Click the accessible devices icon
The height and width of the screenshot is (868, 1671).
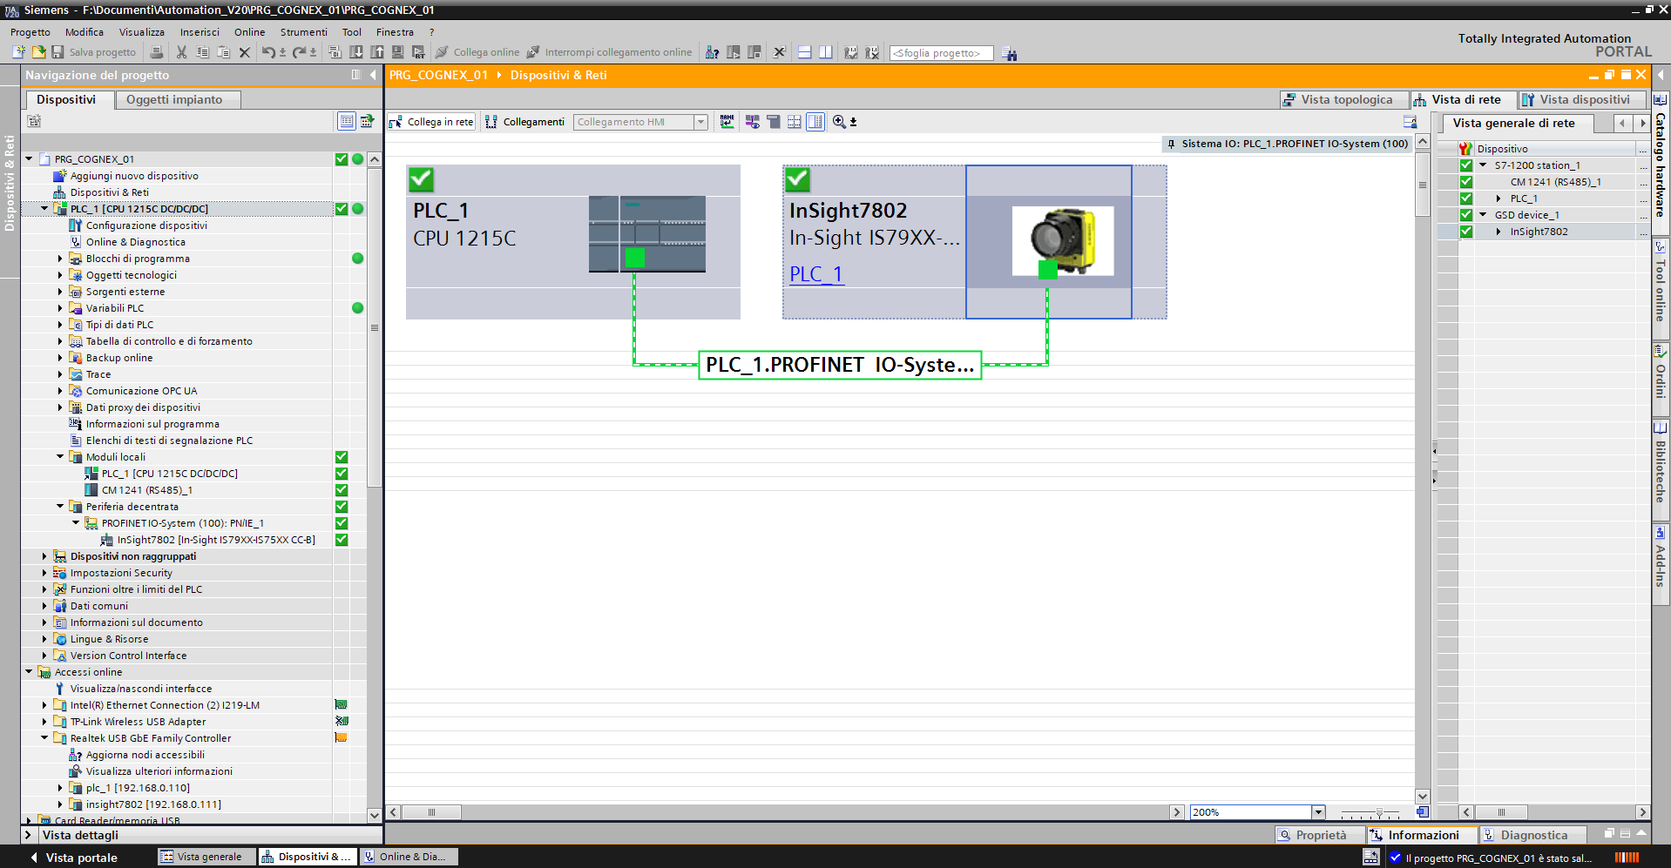[x=712, y=52]
